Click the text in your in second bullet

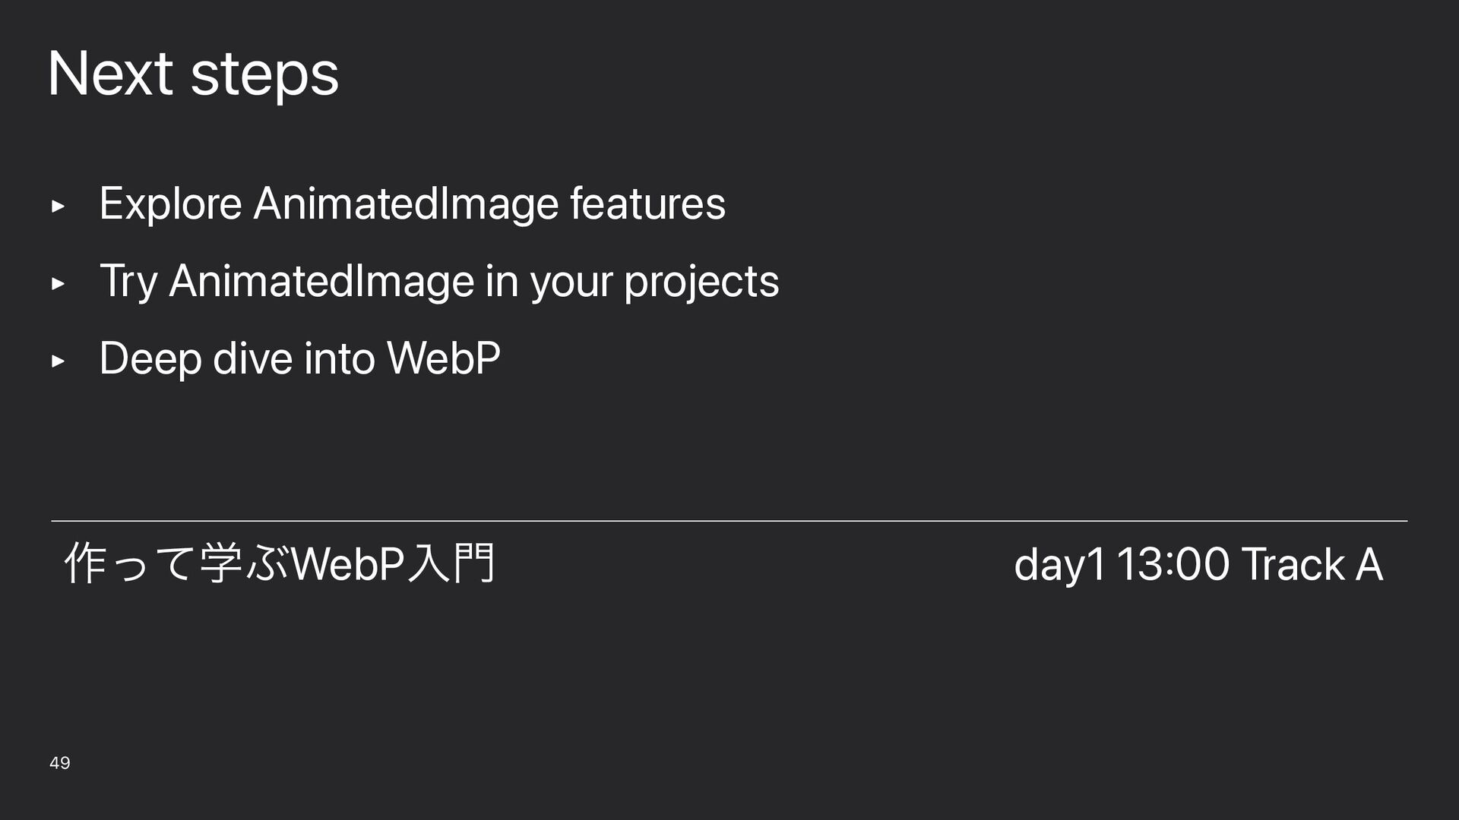tap(549, 282)
